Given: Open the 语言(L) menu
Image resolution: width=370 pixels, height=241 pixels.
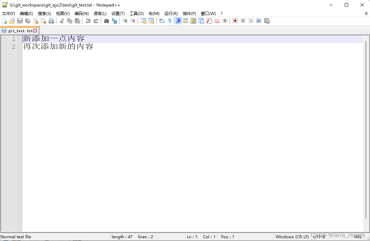Looking at the screenshot, I should (100, 14).
